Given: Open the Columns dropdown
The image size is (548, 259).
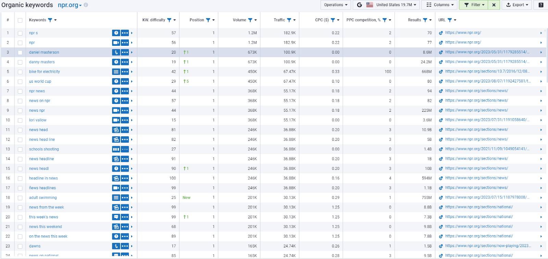Looking at the screenshot, I should coord(440,5).
